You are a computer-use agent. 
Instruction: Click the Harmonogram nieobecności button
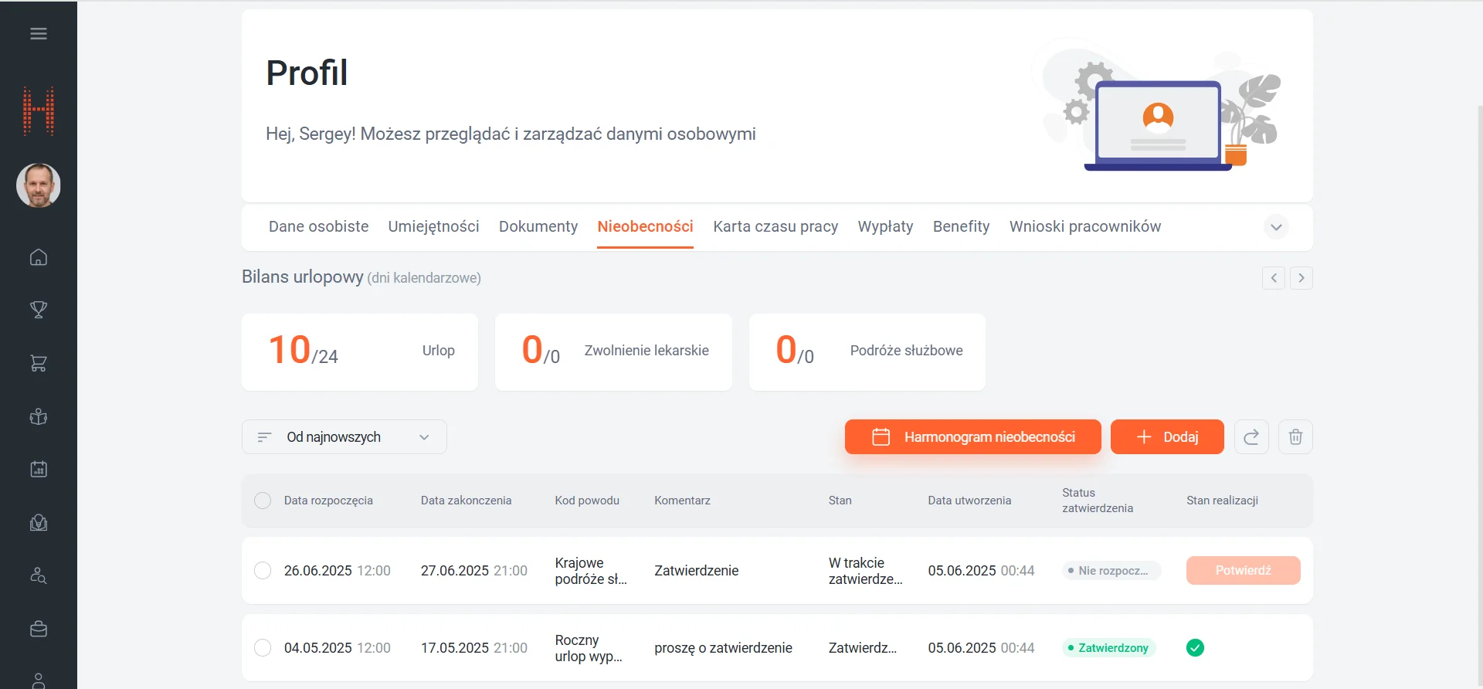[972, 437]
